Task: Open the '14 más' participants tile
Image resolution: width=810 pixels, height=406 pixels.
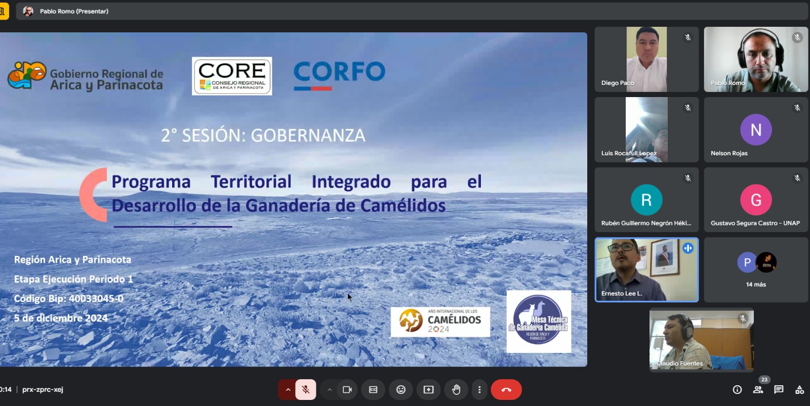Action: (756, 270)
